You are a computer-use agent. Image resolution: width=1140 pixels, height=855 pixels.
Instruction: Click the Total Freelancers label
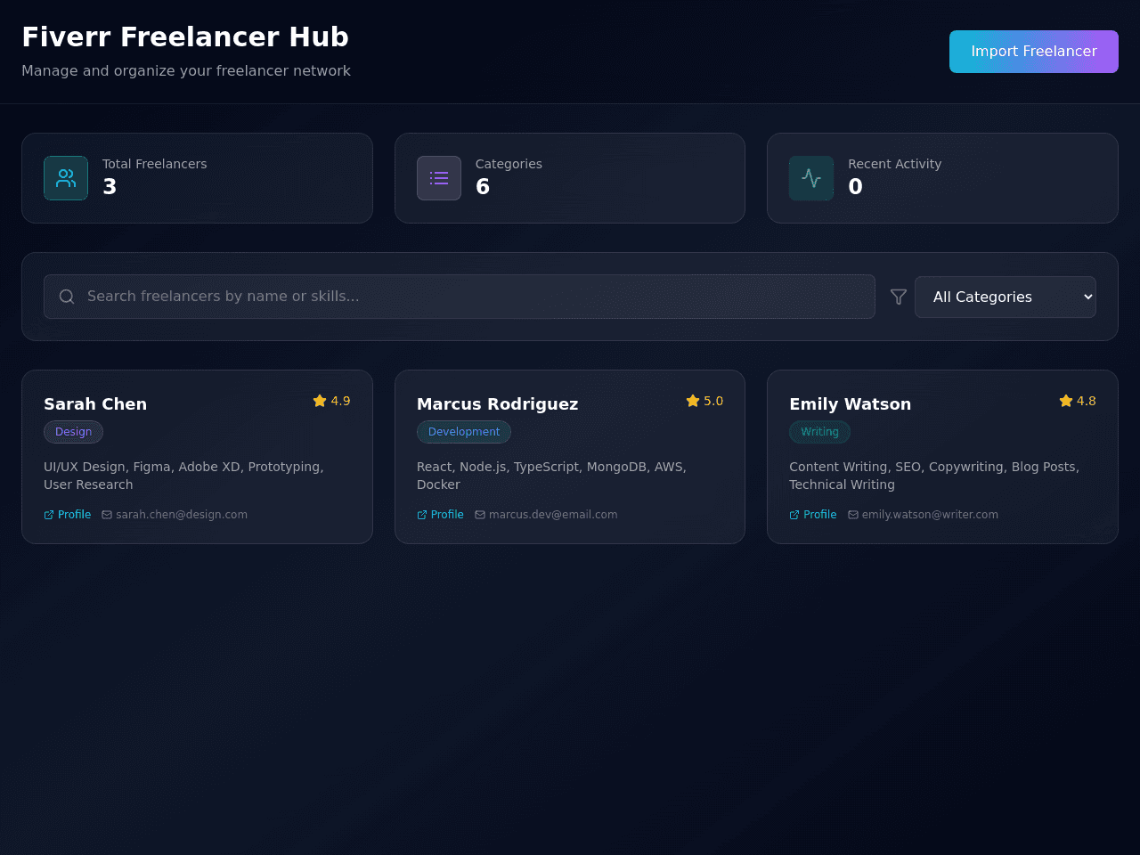coord(155,164)
